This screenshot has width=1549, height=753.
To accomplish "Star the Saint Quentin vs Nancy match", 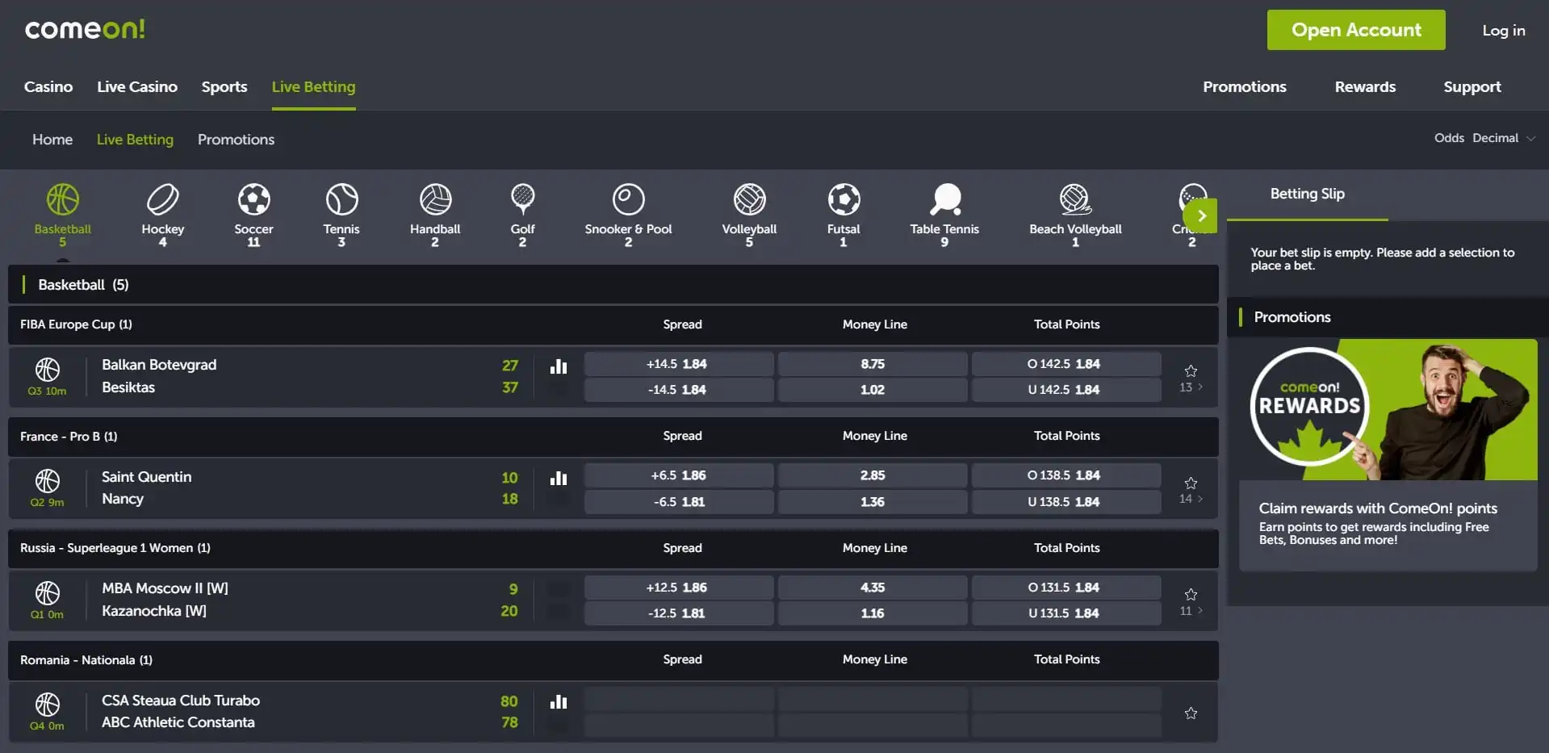I will coord(1191,483).
